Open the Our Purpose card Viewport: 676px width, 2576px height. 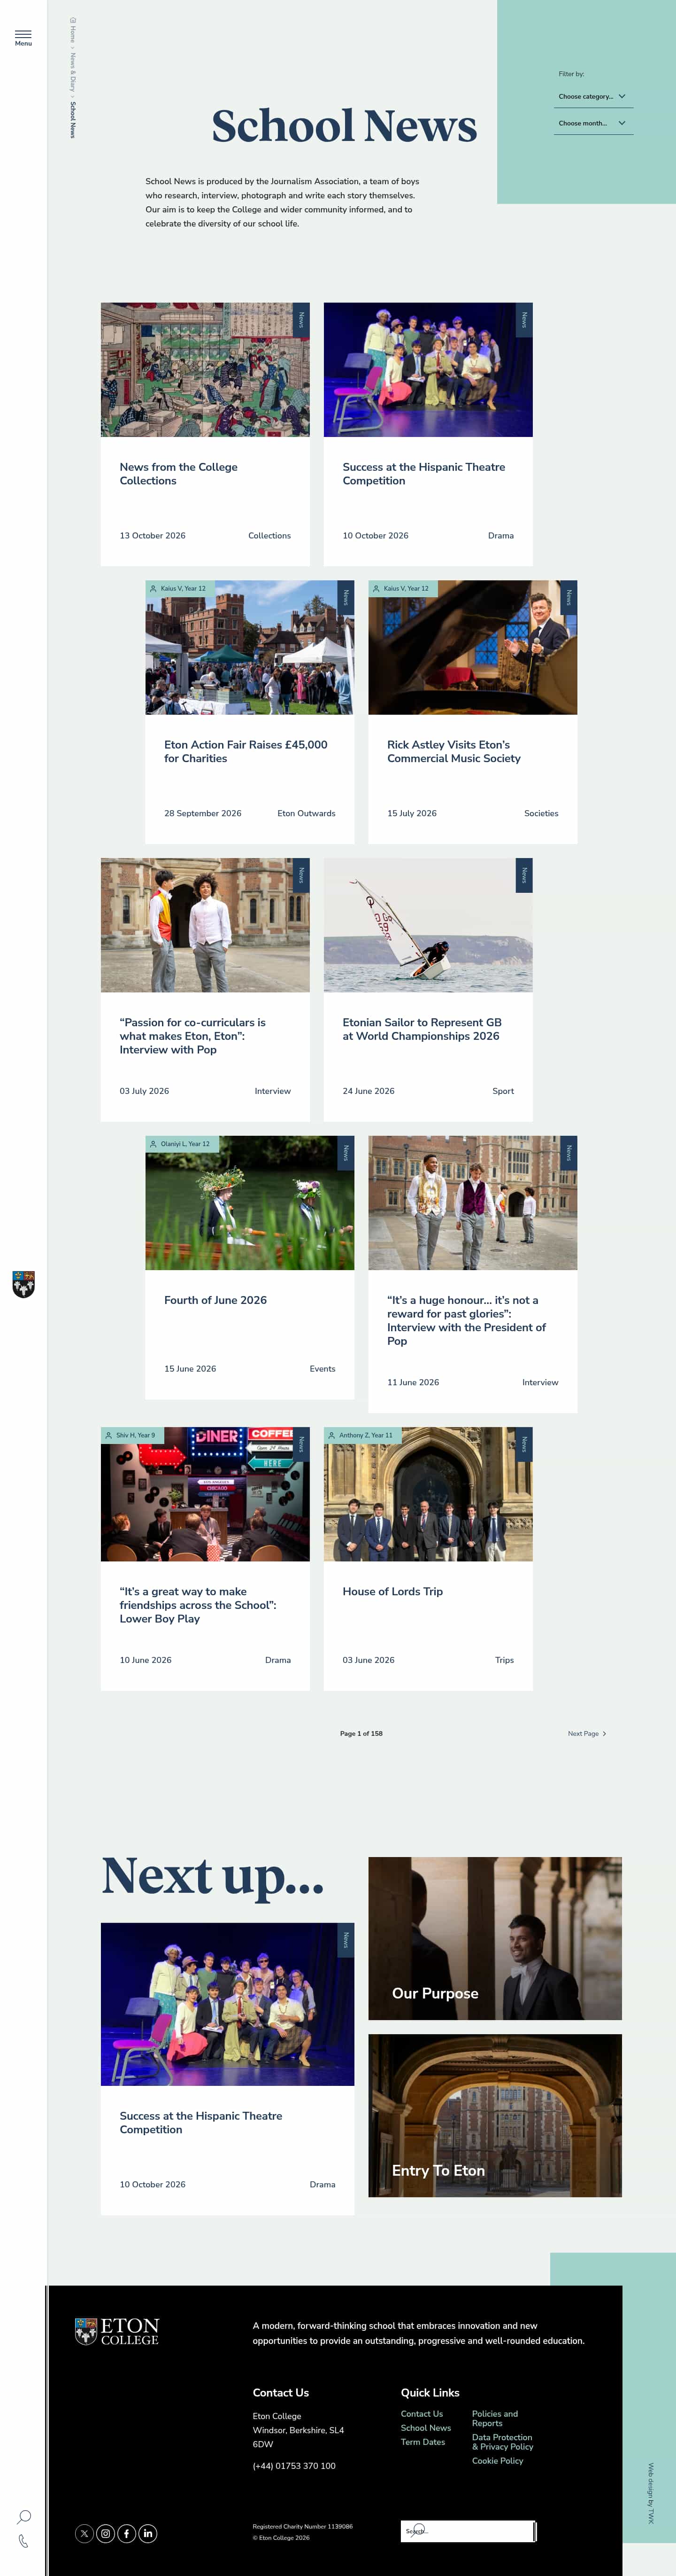point(494,1938)
